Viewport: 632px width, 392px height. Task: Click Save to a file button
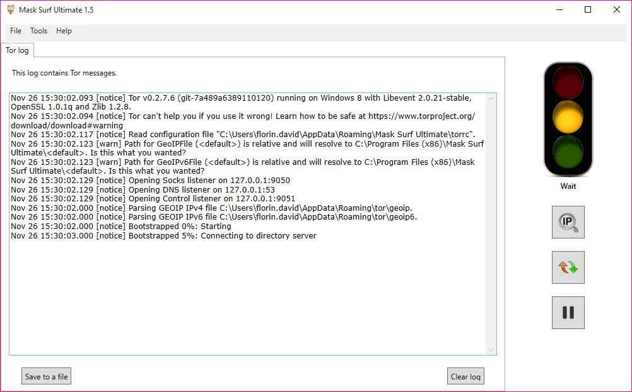(x=46, y=376)
